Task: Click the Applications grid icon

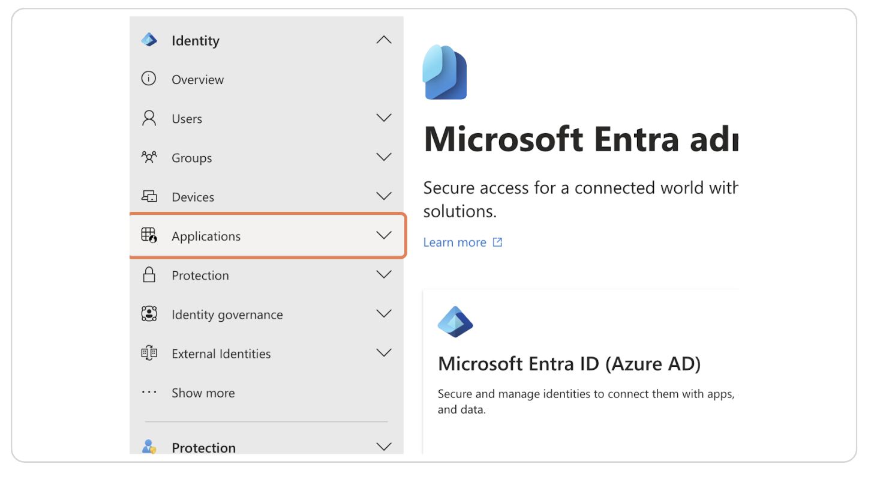Action: tap(149, 235)
